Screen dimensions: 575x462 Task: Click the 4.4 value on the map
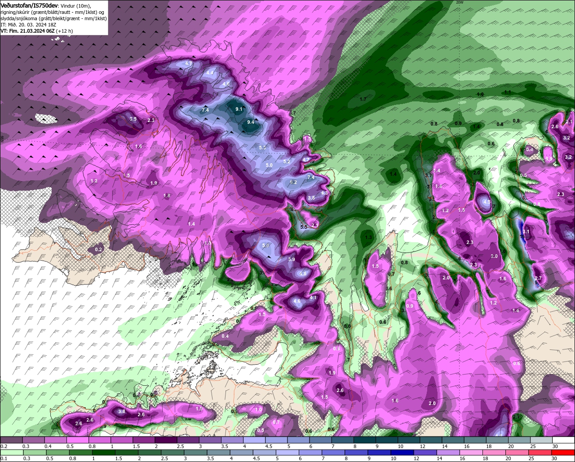(x=210, y=73)
